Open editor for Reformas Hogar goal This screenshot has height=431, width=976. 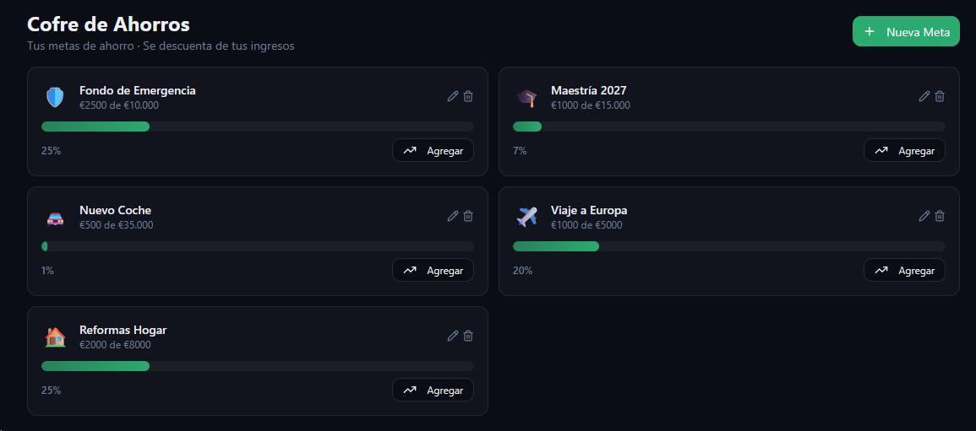tap(453, 336)
